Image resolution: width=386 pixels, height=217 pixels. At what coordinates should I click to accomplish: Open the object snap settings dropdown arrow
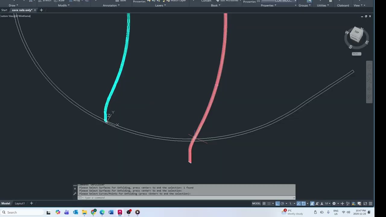pyautogui.click(x=308, y=203)
